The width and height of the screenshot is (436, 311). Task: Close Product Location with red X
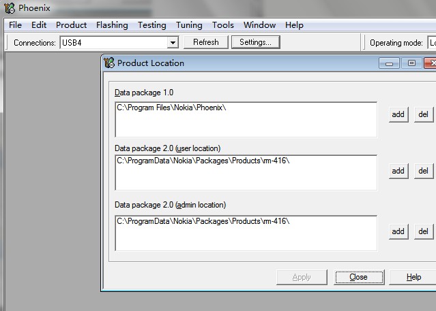[x=431, y=63]
